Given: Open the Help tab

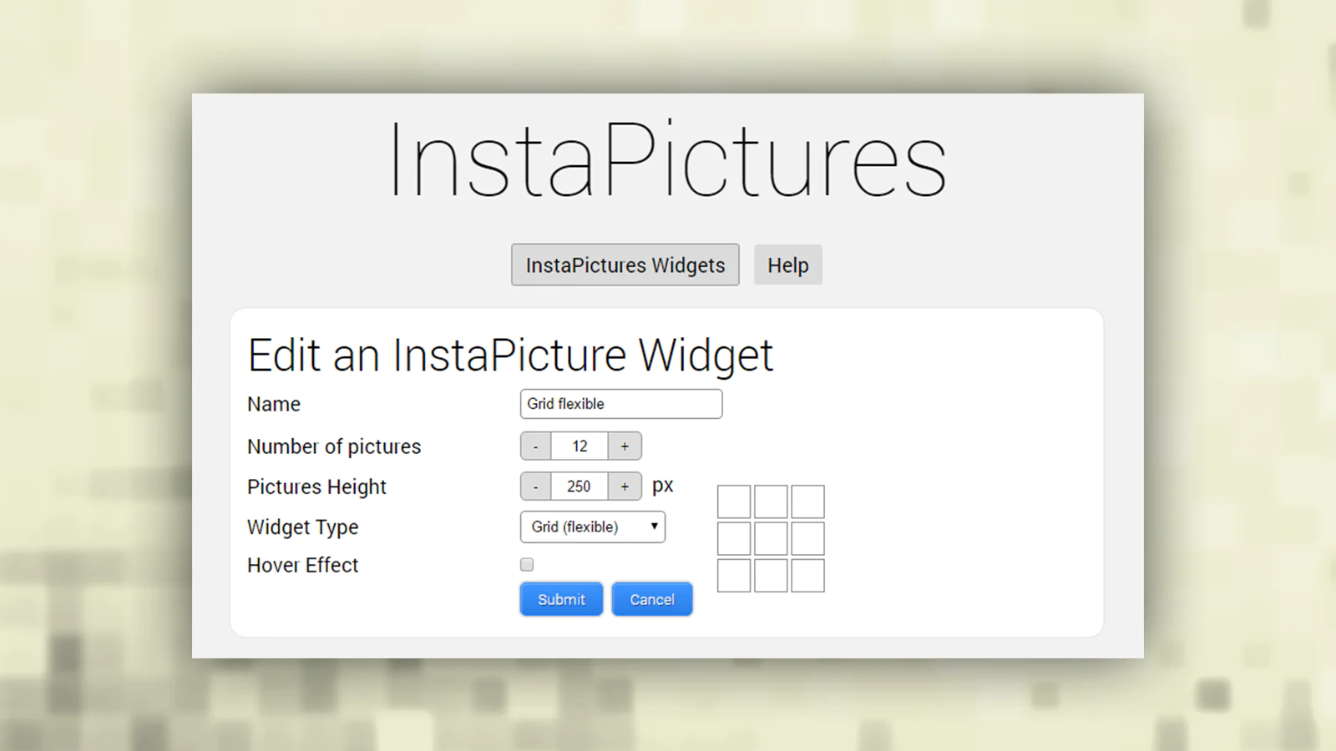Looking at the screenshot, I should click(787, 265).
